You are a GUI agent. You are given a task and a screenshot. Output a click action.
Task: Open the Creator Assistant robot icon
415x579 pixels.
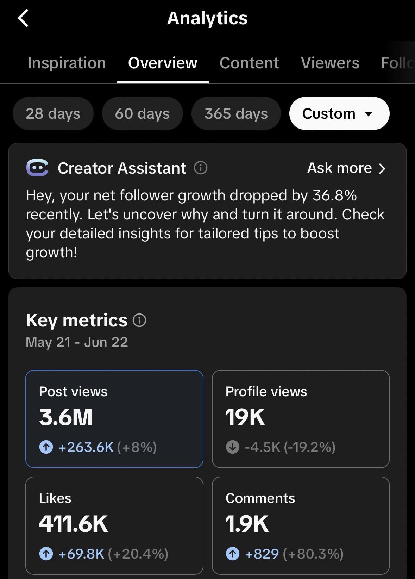(37, 168)
